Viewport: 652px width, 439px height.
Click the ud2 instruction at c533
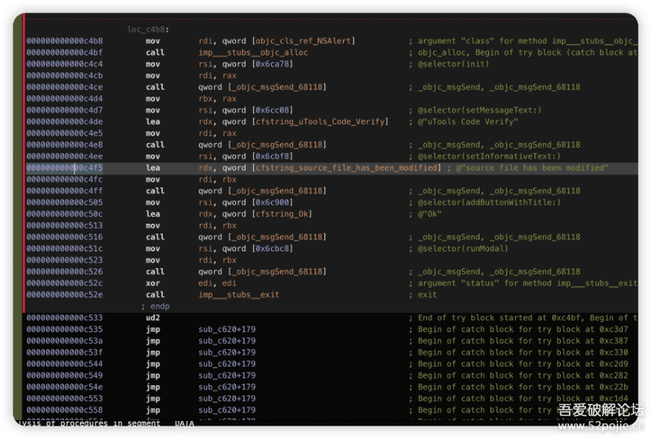pyautogui.click(x=153, y=318)
